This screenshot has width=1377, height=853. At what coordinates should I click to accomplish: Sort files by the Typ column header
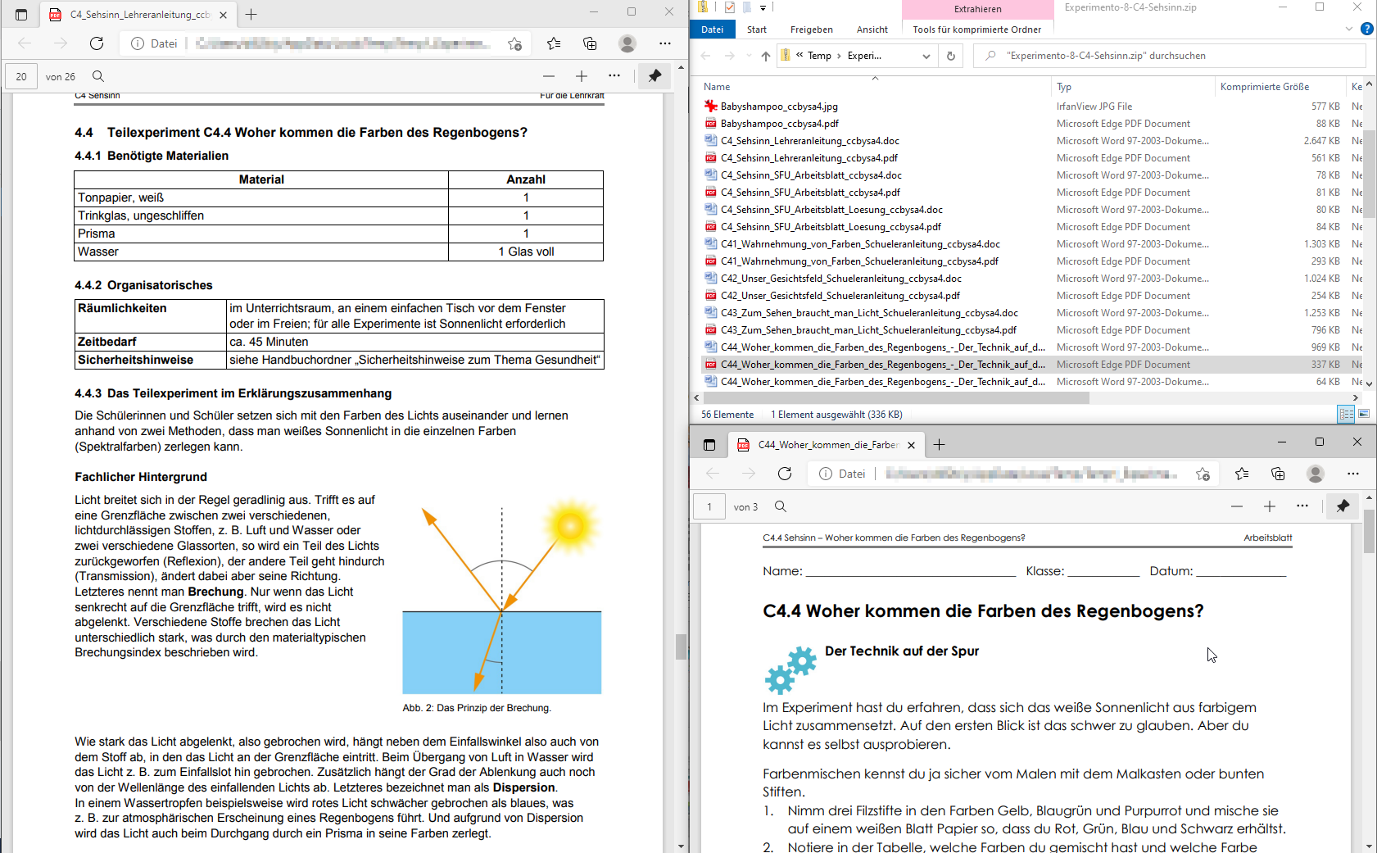1064,87
